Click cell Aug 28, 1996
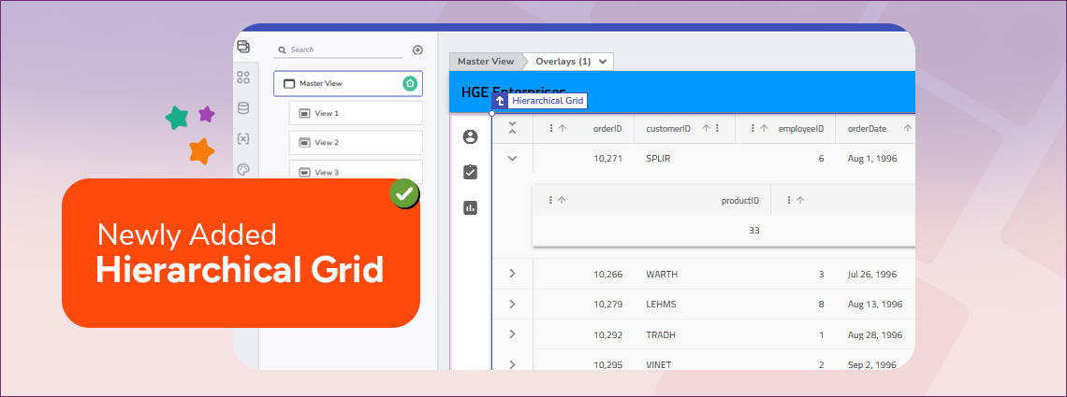Viewport: 1067px width, 397px height. (x=874, y=334)
